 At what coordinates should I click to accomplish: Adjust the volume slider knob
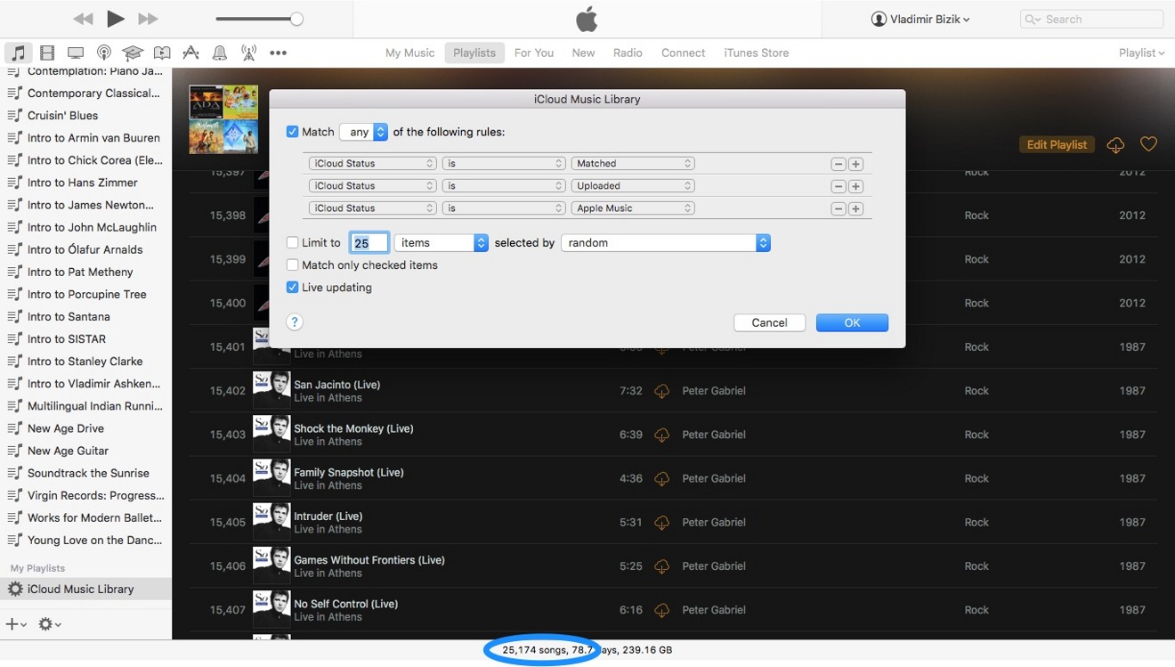coord(296,19)
